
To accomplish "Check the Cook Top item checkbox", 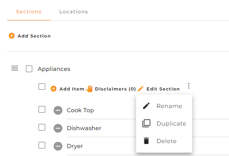I will coord(42,109).
